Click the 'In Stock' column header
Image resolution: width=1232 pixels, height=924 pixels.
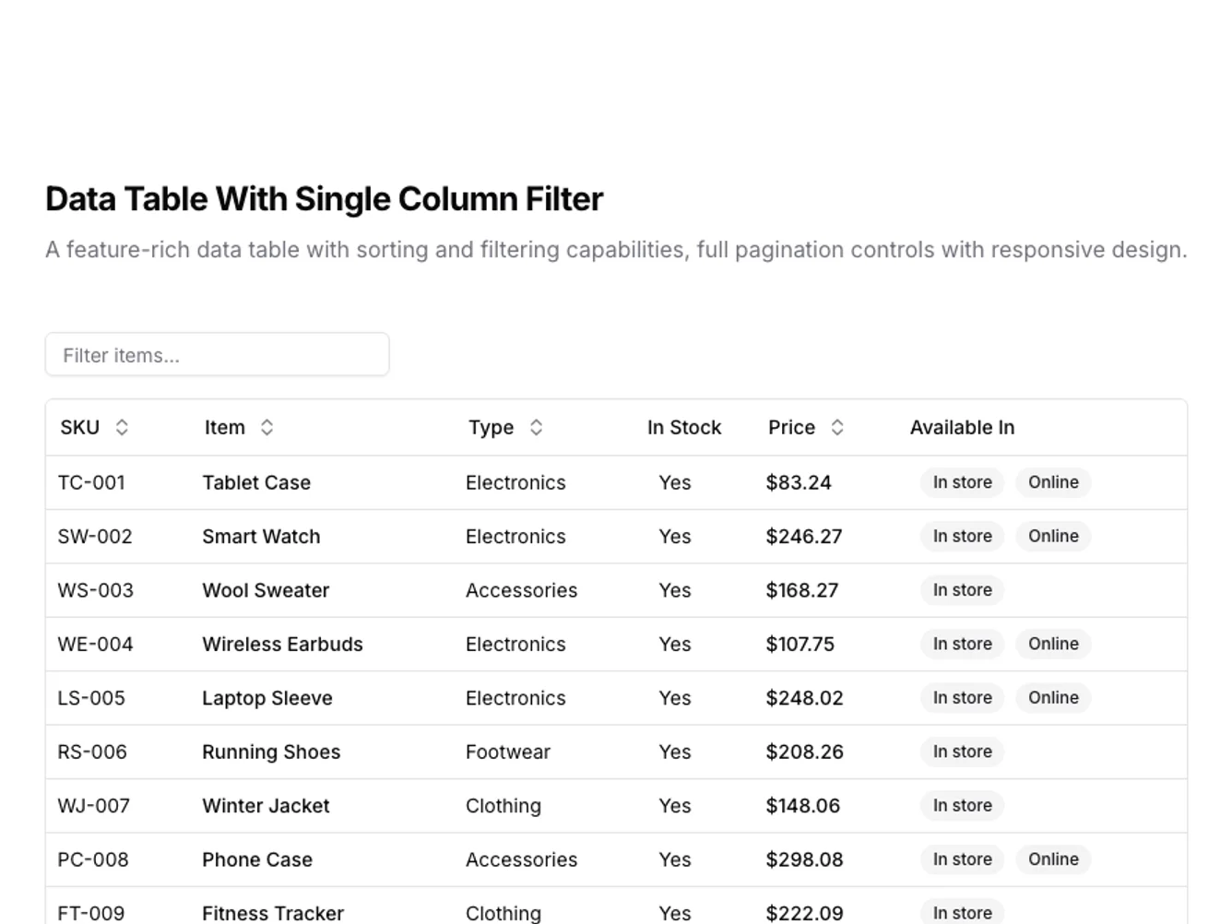point(684,427)
